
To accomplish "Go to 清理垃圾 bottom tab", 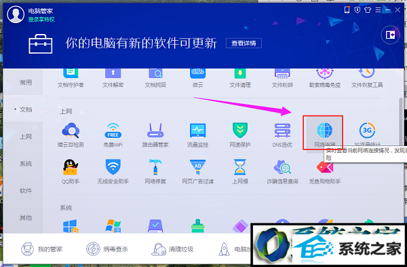I will tap(172, 249).
